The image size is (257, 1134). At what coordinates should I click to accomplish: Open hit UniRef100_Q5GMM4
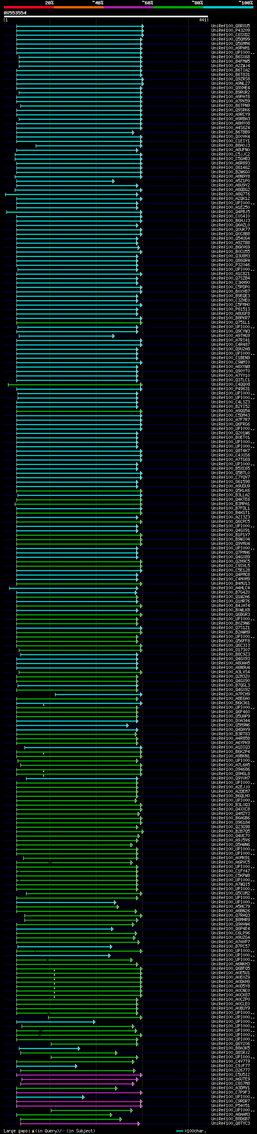(x=230, y=43)
